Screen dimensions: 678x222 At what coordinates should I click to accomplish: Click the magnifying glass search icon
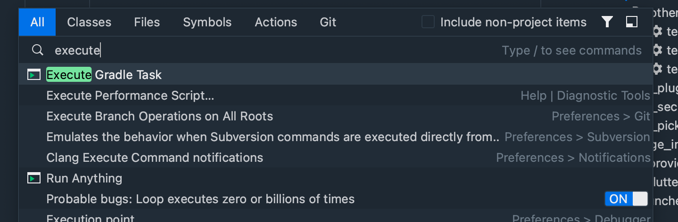click(x=37, y=50)
